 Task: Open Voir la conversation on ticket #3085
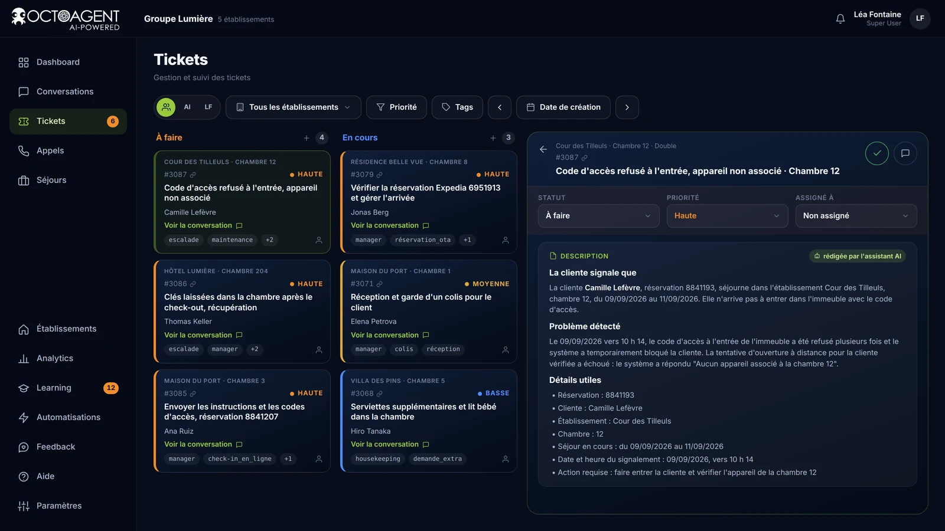203,444
